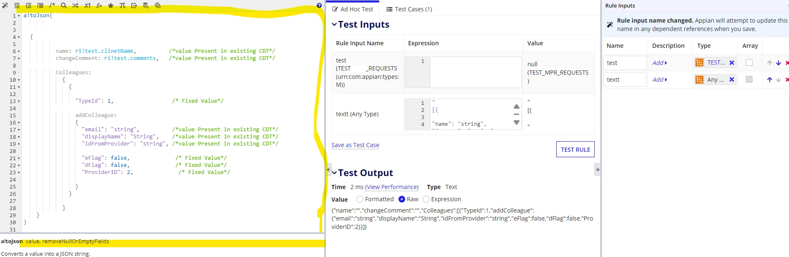Click the Rule Inputs panel title
This screenshot has height=257, width=789.
(620, 5)
